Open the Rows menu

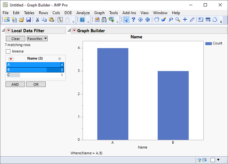(x=43, y=13)
